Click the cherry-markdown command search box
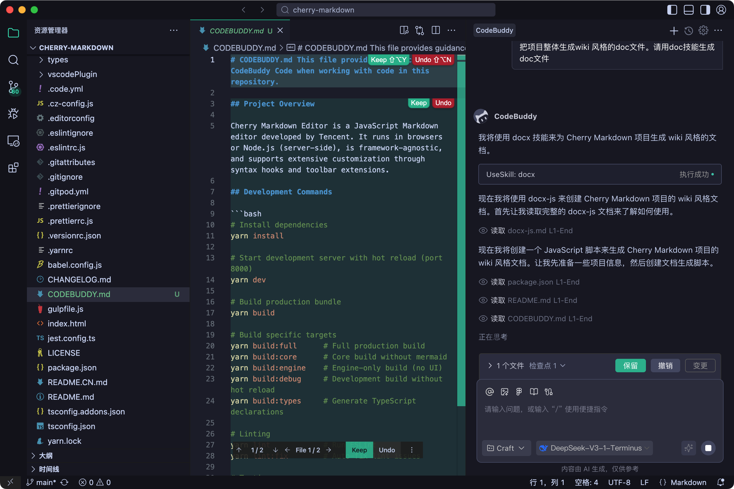 pyautogui.click(x=386, y=10)
